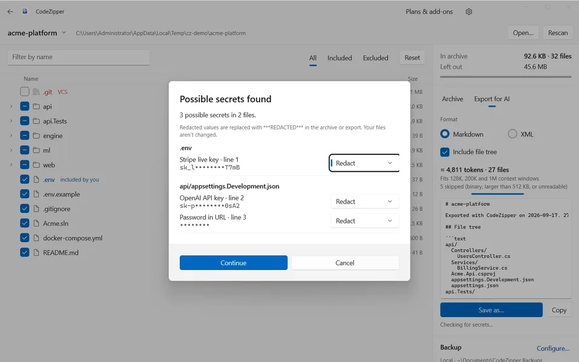Open the Export for AI tab
579x362 pixels.
(x=492, y=99)
